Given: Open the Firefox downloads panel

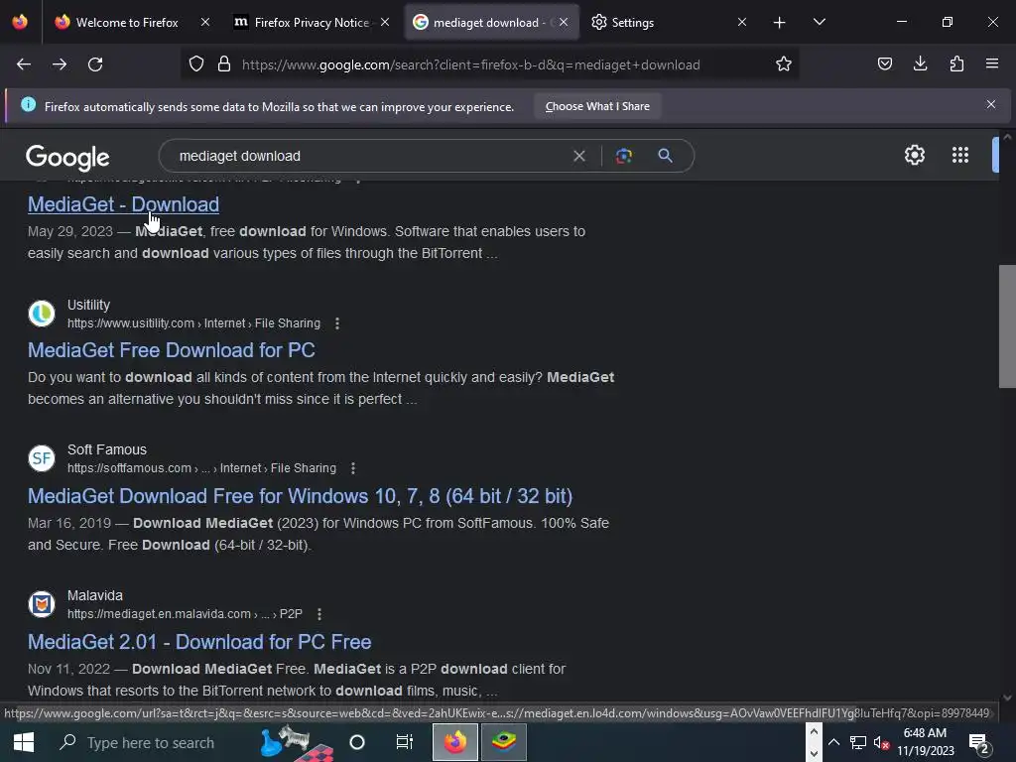Looking at the screenshot, I should (x=920, y=64).
